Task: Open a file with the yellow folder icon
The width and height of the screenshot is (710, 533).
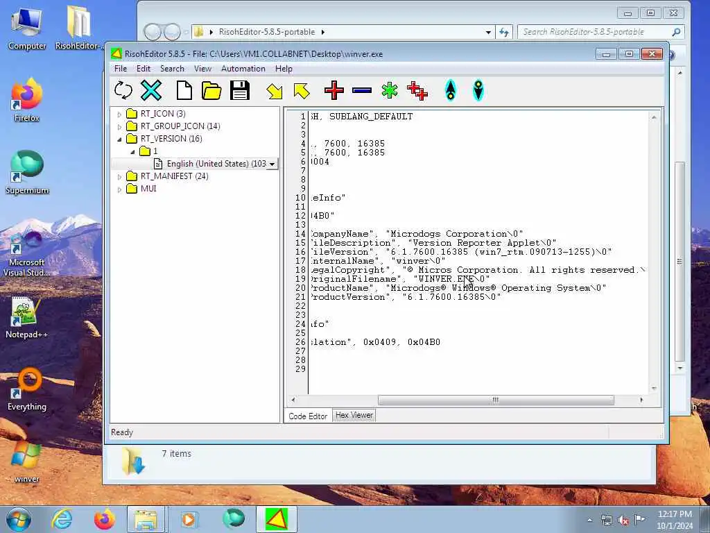Action: [x=211, y=91]
